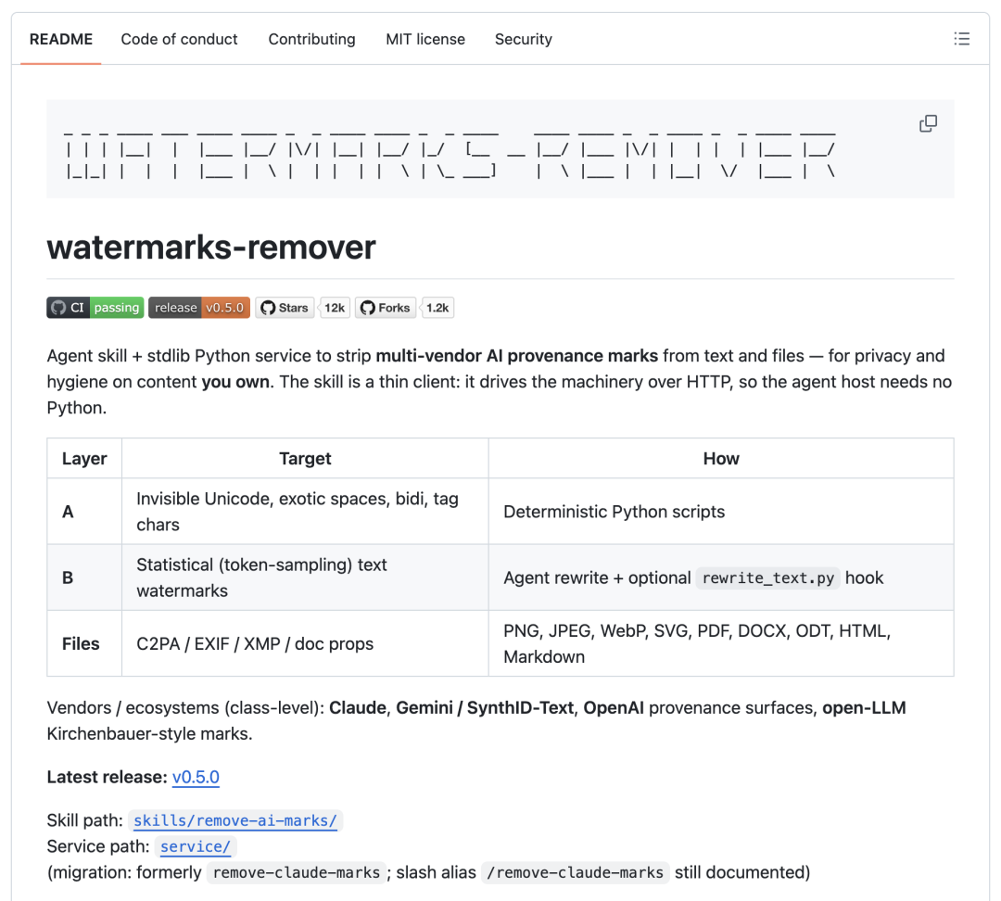Select the Files row label cell

coord(84,643)
